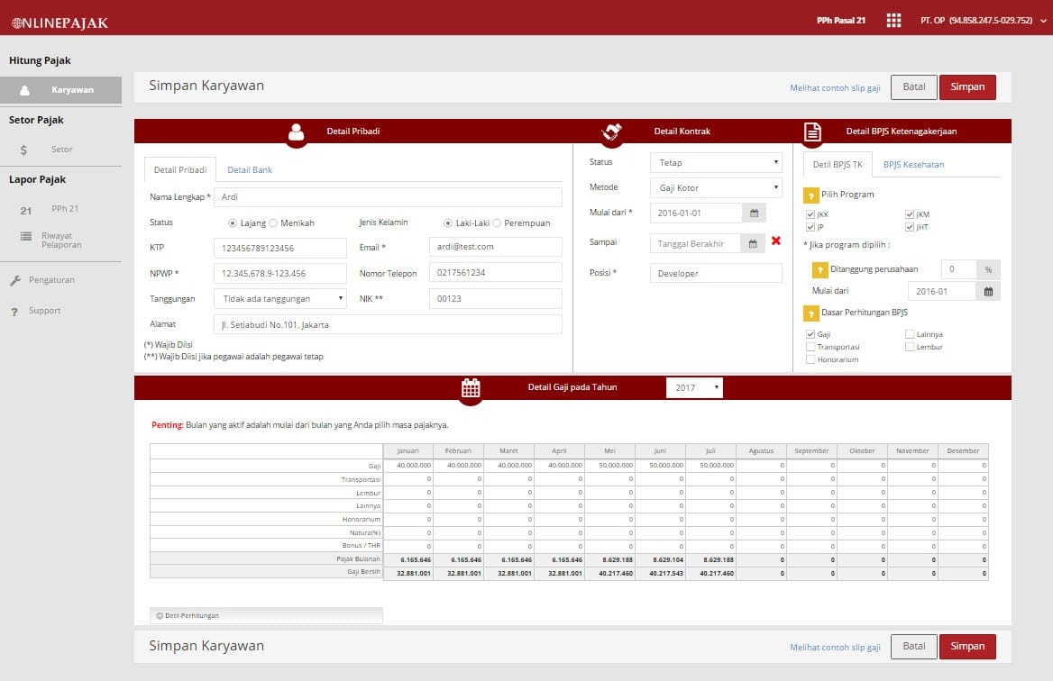Enable the Honorarium checkbox
Viewport: 1053px width, 681px height.
point(810,359)
